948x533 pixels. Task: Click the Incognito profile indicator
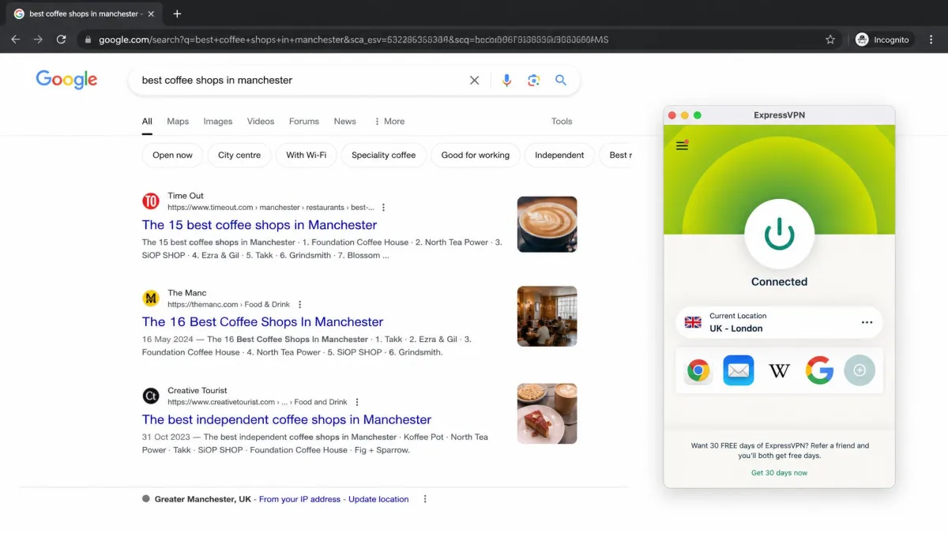pyautogui.click(x=883, y=39)
